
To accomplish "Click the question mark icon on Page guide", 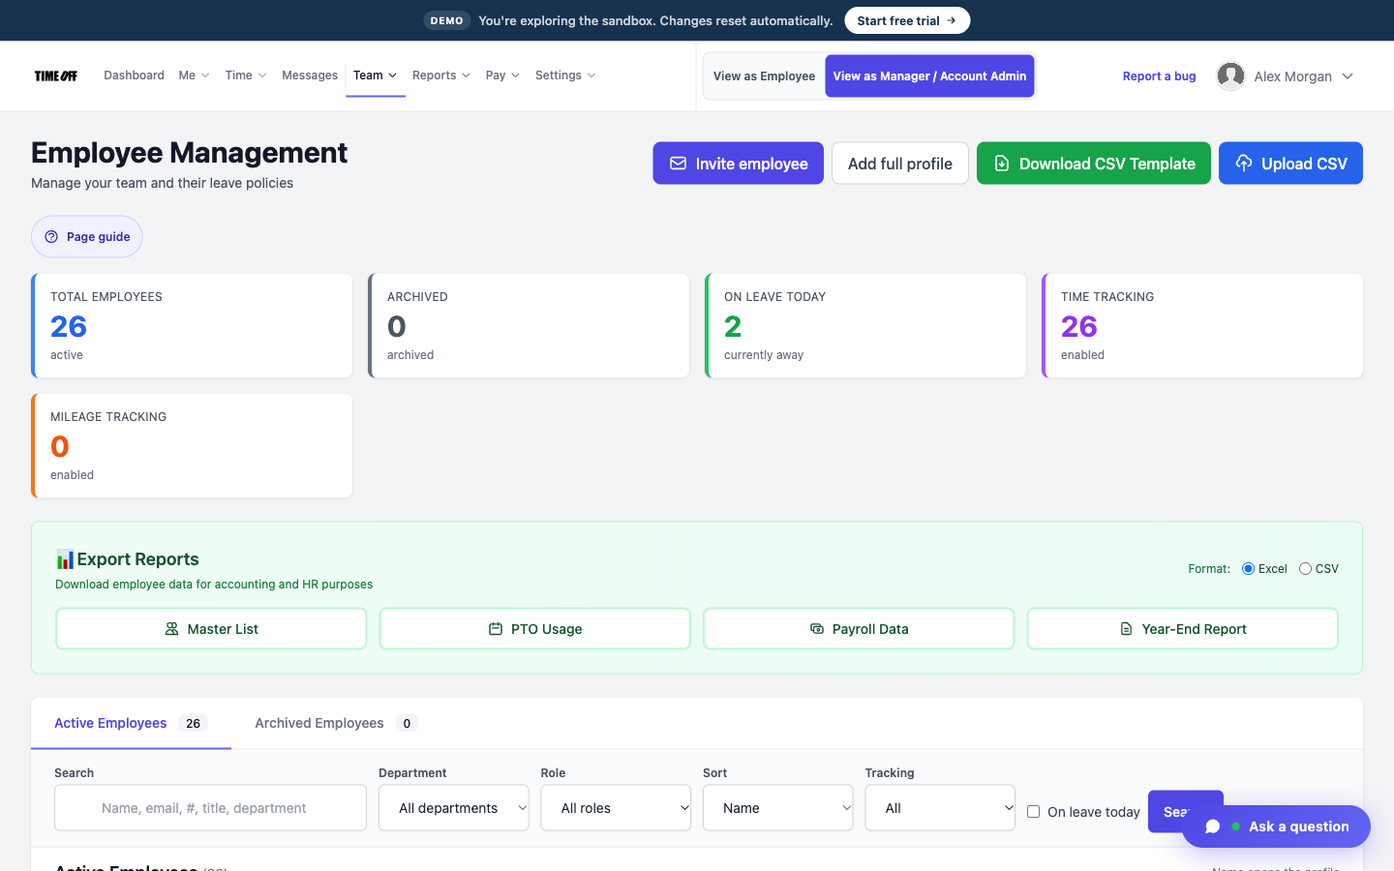I will click(x=51, y=237).
